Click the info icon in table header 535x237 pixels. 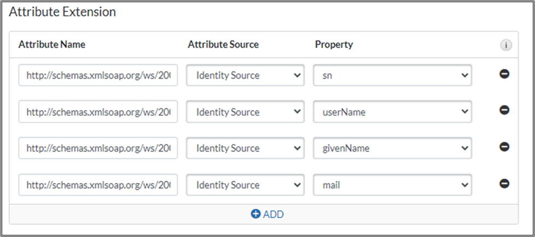click(506, 45)
